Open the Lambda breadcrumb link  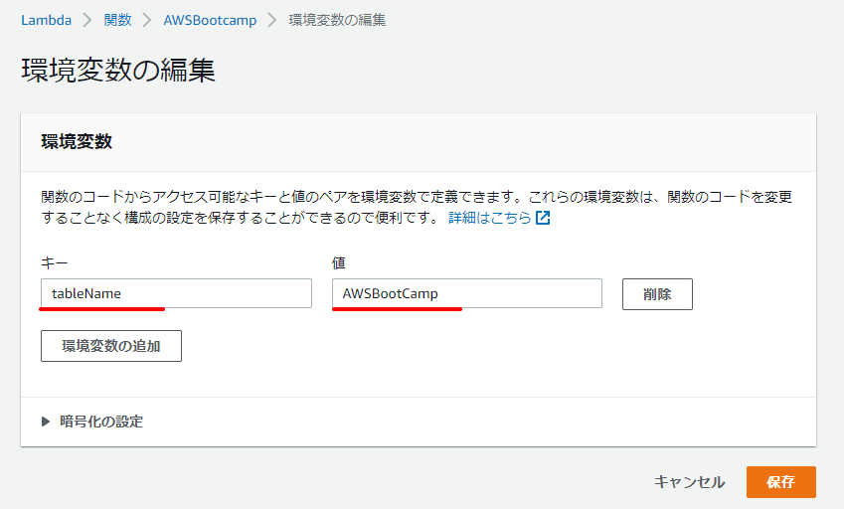(x=47, y=21)
